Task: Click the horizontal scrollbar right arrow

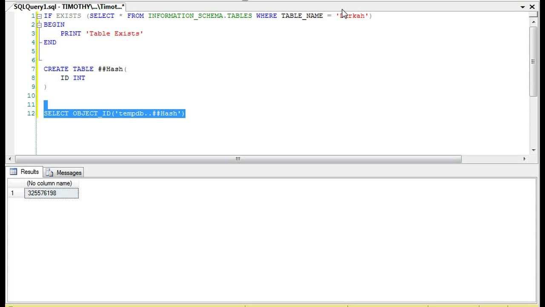Action: click(524, 159)
